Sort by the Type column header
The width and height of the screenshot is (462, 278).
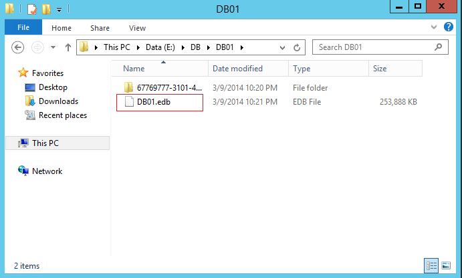(328, 69)
